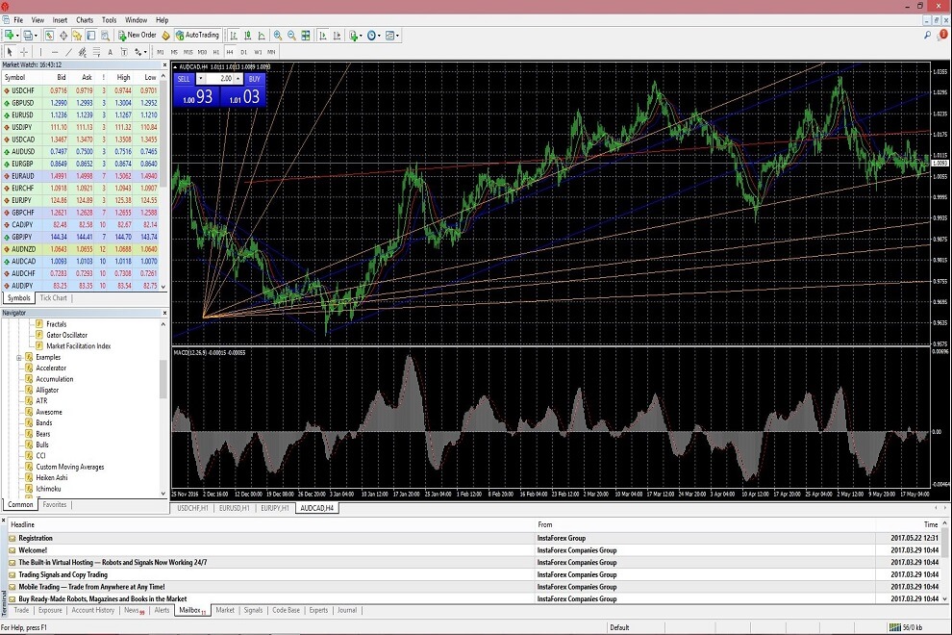Select the trendline drawing tool
The image size is (952, 635).
pos(68,52)
